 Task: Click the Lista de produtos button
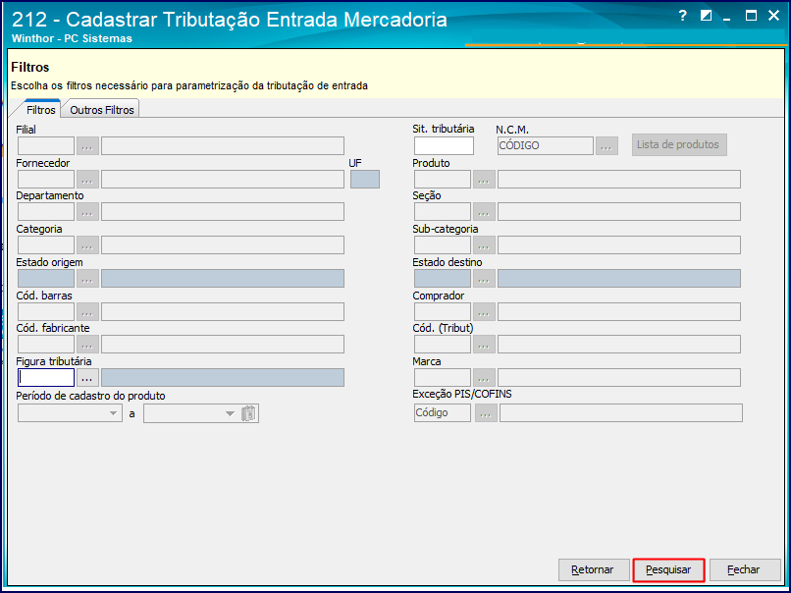click(x=679, y=145)
